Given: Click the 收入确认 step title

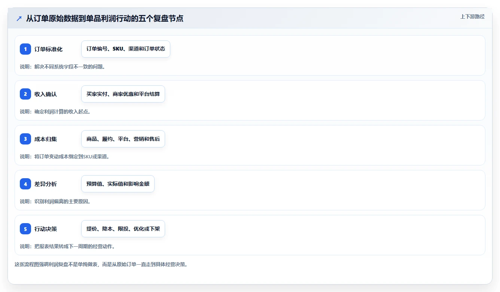Looking at the screenshot, I should (x=46, y=94).
